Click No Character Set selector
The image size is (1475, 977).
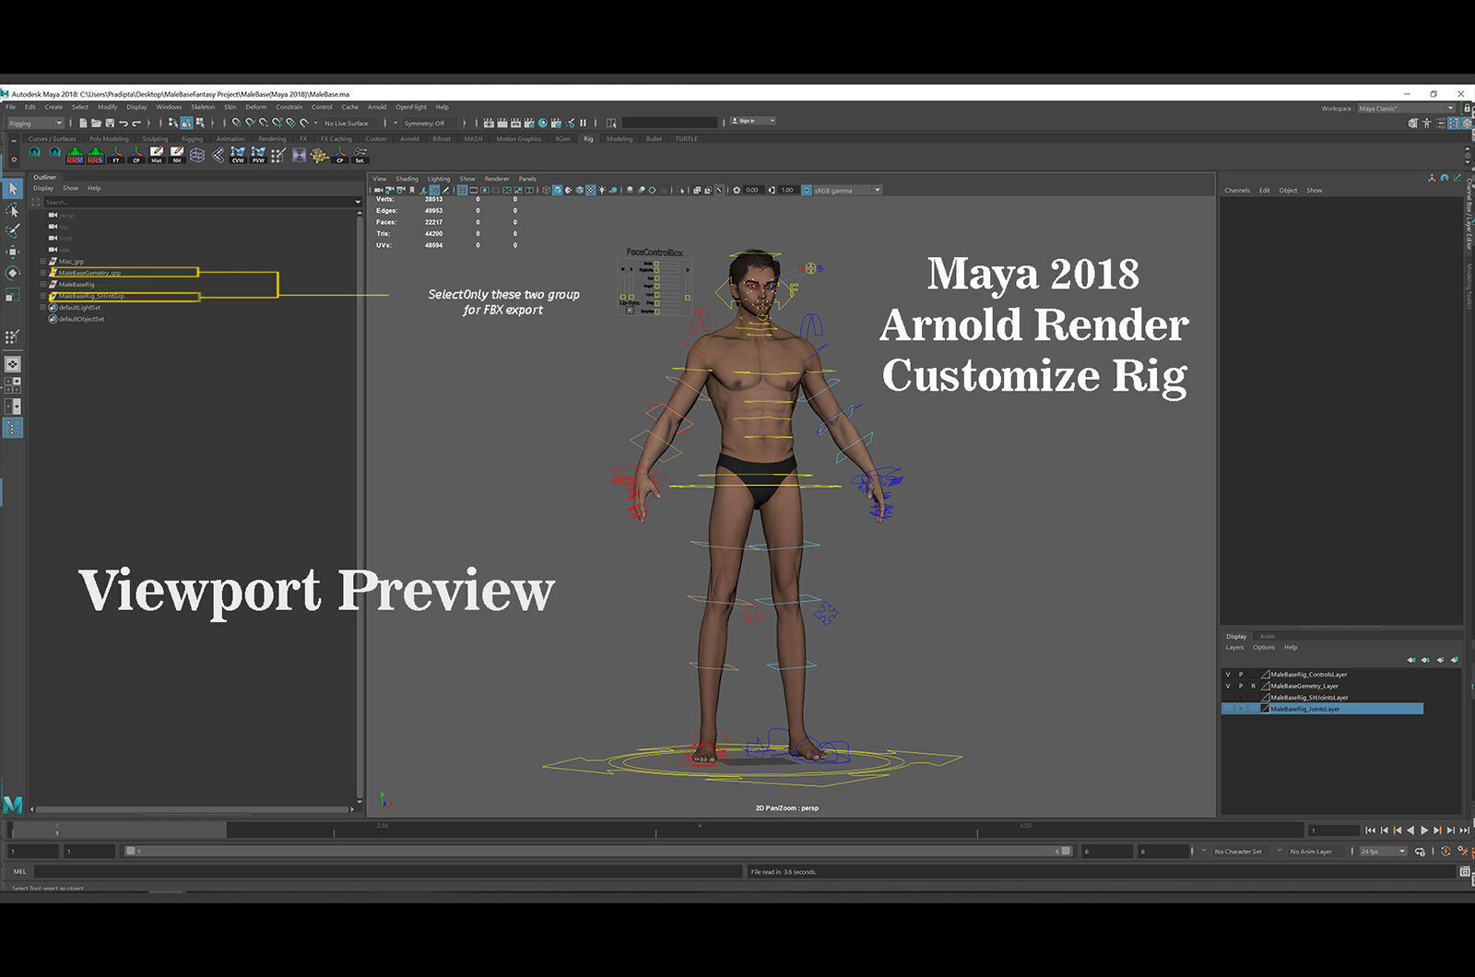(1238, 852)
